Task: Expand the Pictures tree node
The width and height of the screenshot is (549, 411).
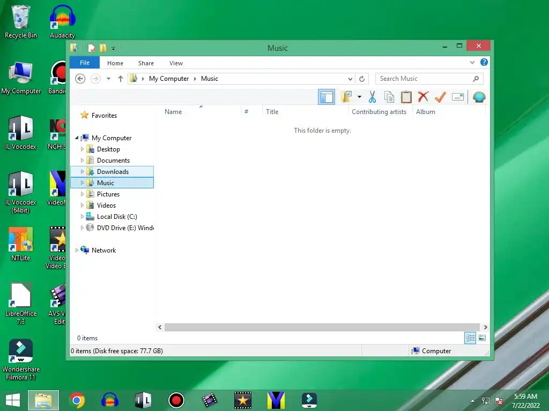Action: (82, 194)
